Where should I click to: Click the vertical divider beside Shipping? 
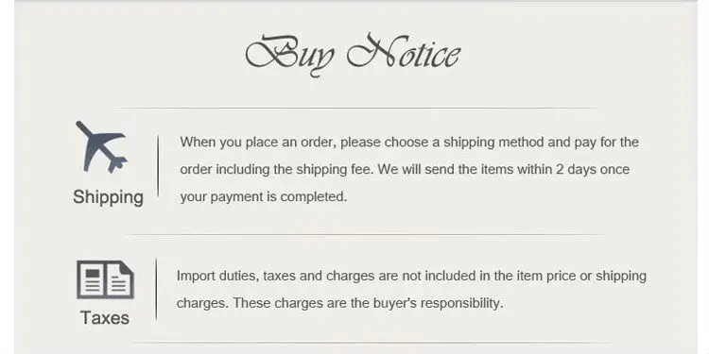click(158, 165)
